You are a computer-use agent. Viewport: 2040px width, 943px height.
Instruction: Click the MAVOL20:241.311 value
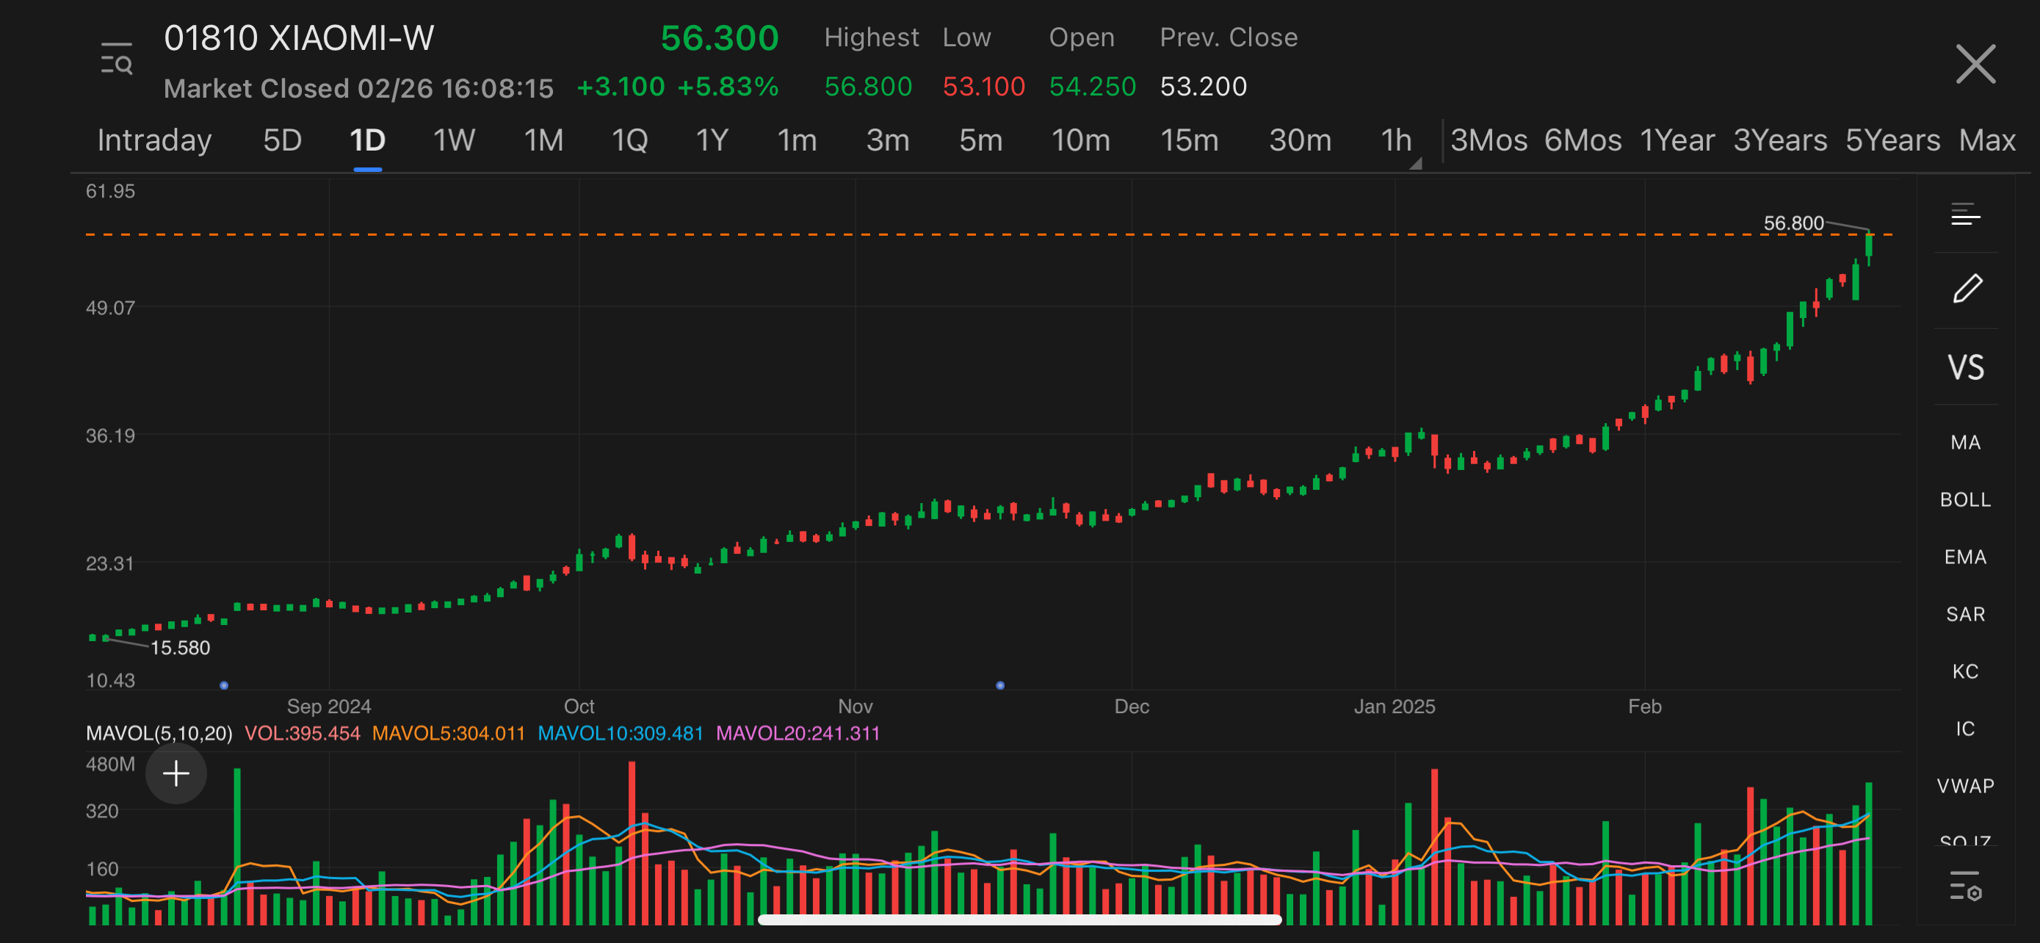click(797, 733)
